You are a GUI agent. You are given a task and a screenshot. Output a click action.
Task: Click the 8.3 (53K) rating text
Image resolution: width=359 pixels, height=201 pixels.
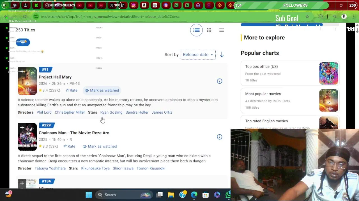click(48, 146)
